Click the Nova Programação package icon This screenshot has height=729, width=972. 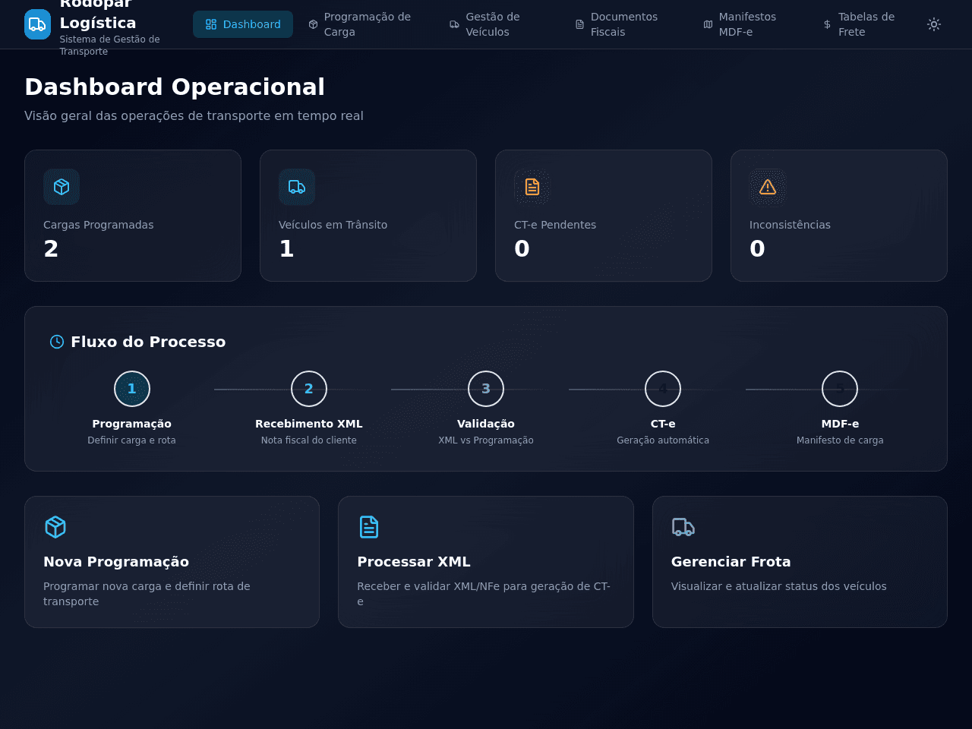tap(55, 527)
